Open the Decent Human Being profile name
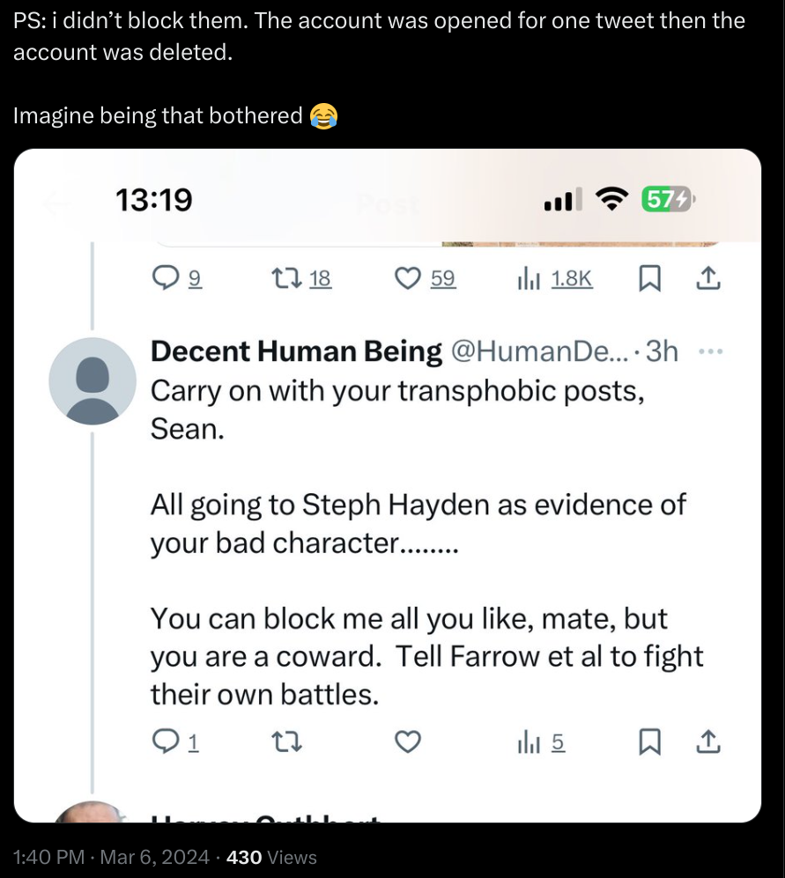 (x=296, y=351)
